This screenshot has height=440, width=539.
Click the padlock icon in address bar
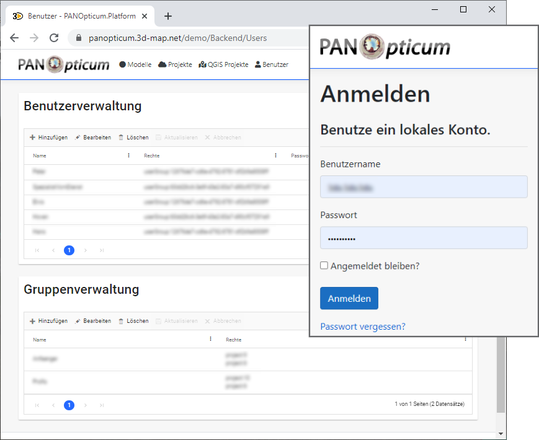pyautogui.click(x=79, y=38)
